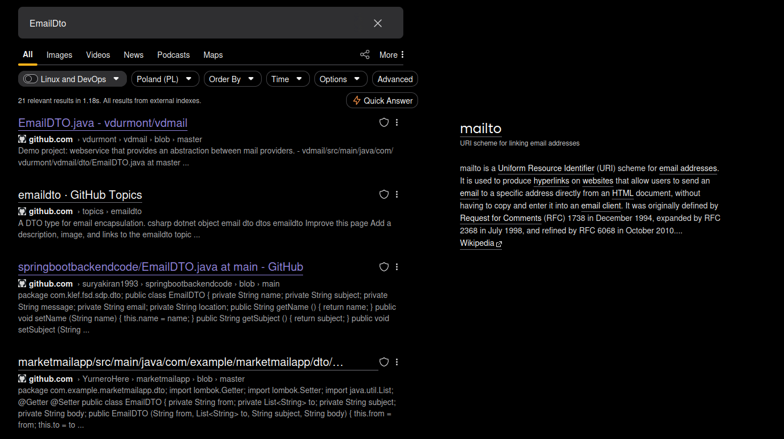This screenshot has width=784, height=439.
Task: Click the Advanced filters button
Action: [395, 79]
